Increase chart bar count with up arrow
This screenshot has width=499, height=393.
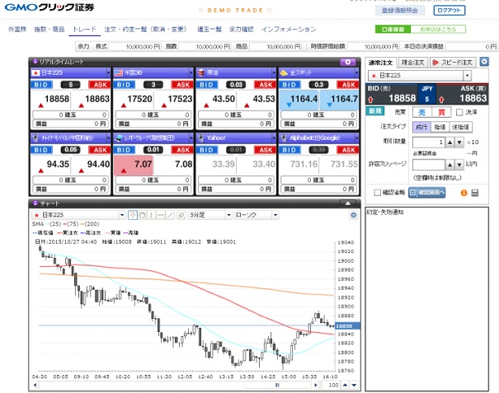[345, 385]
